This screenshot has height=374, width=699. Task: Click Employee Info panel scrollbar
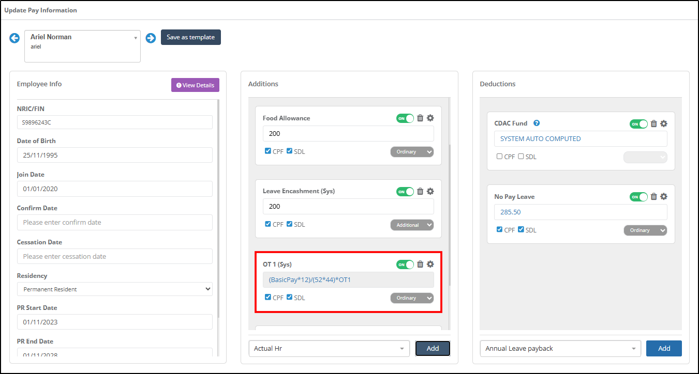pos(218,208)
